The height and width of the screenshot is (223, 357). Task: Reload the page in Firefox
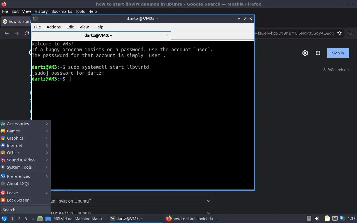(x=27, y=33)
